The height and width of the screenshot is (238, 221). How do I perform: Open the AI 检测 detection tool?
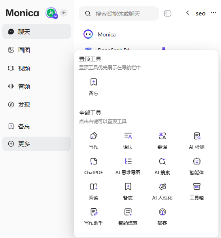(x=197, y=141)
